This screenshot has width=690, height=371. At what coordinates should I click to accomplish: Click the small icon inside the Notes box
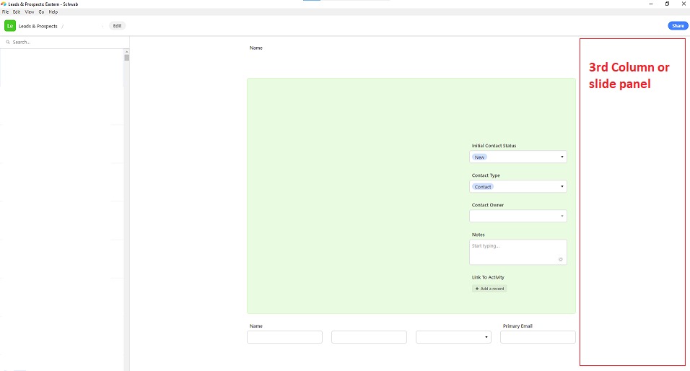[x=560, y=259]
